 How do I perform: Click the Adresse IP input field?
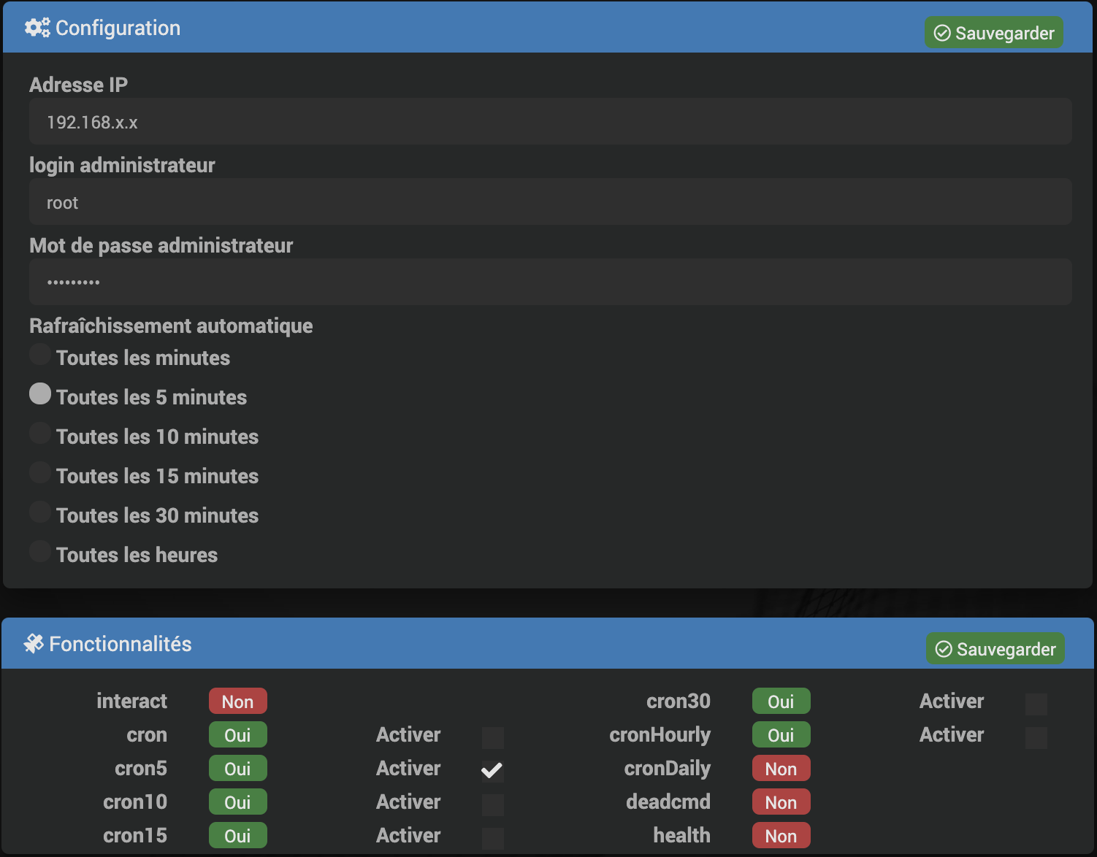550,122
